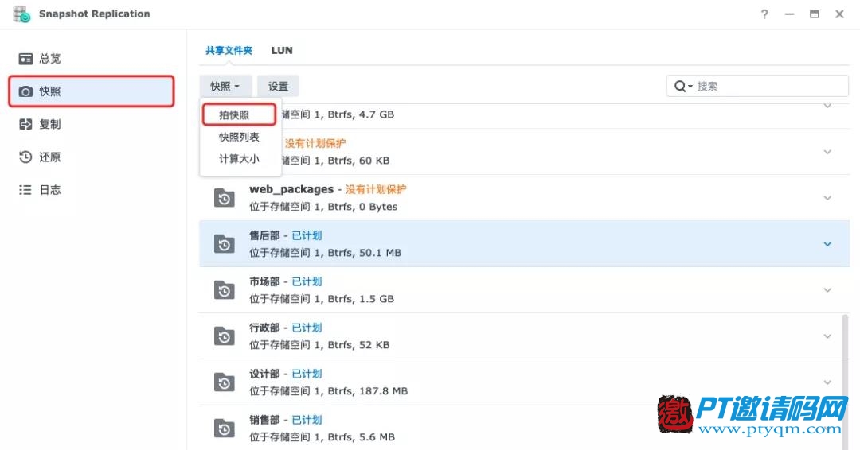
Task: Select the 行政部 folder name
Action: (x=264, y=328)
